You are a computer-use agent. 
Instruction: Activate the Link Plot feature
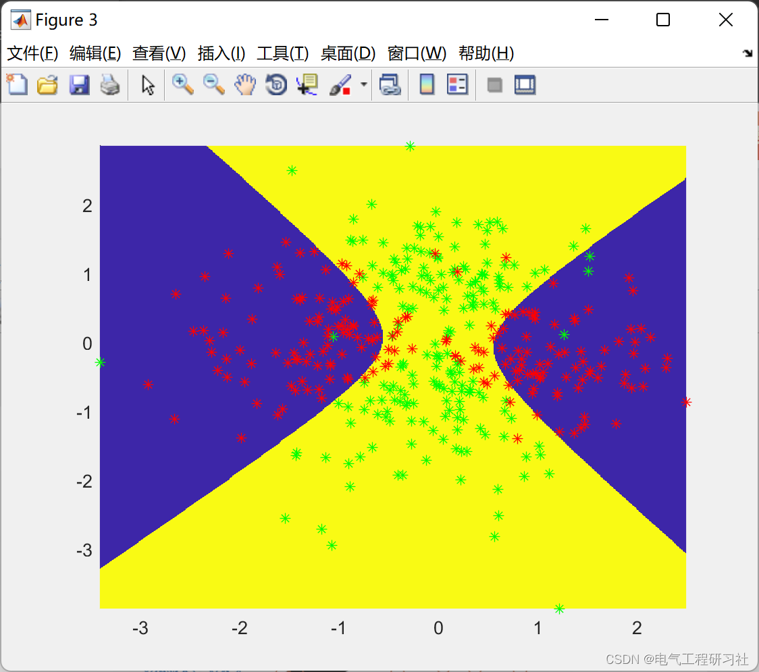coord(390,84)
